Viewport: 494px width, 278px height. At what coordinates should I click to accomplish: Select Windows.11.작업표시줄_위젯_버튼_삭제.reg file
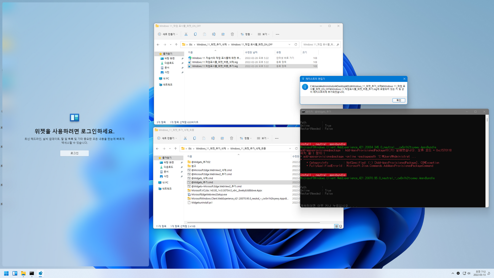[x=215, y=62]
